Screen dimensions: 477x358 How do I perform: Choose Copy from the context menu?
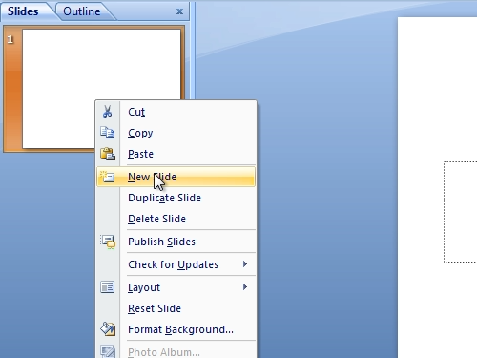(176, 133)
